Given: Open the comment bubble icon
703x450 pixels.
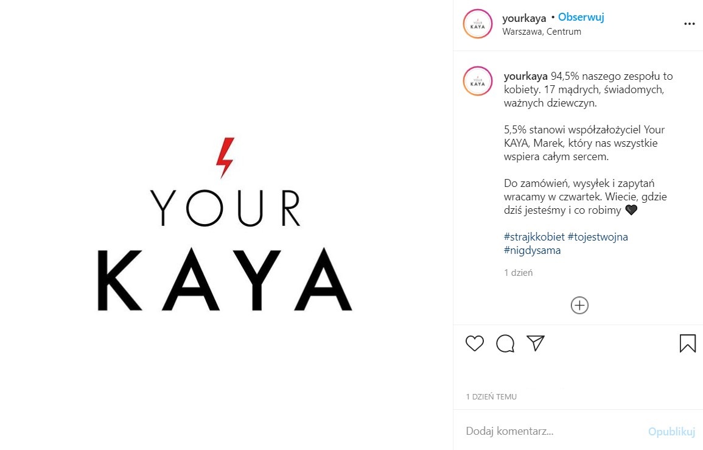Looking at the screenshot, I should [505, 343].
